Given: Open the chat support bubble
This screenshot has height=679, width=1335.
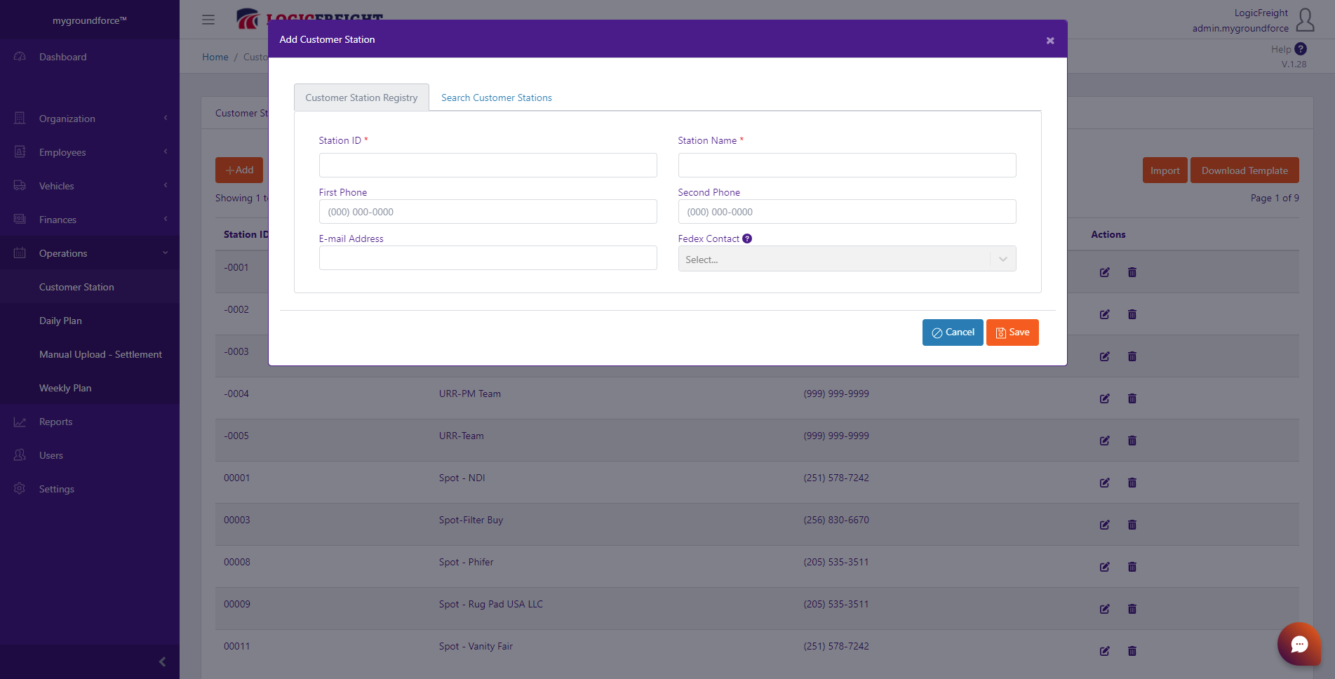Looking at the screenshot, I should point(1299,644).
